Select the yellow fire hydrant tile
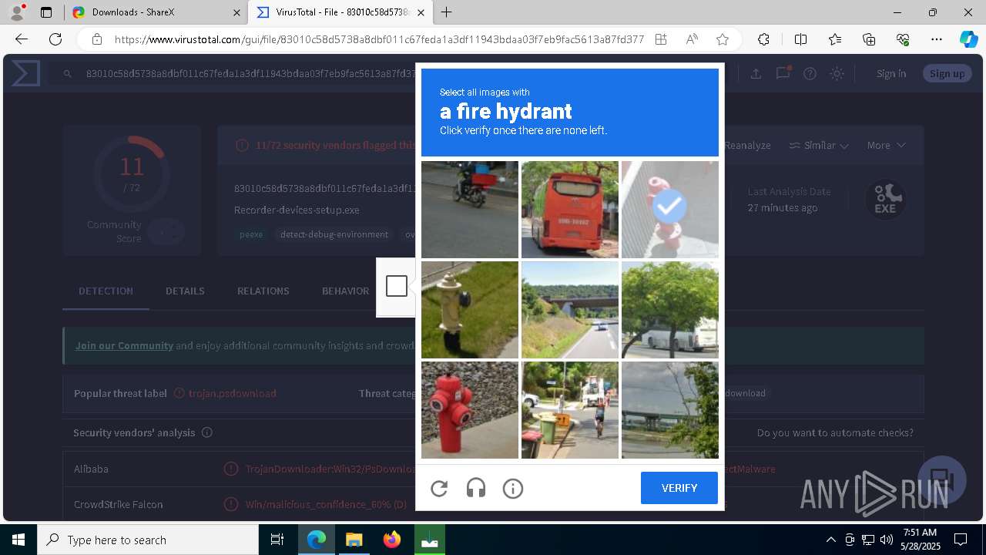 [470, 310]
